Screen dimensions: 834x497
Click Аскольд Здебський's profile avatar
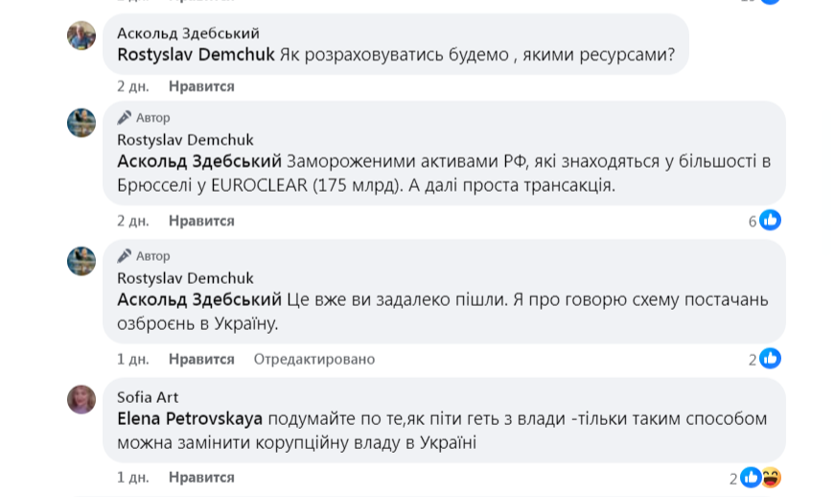click(x=81, y=35)
